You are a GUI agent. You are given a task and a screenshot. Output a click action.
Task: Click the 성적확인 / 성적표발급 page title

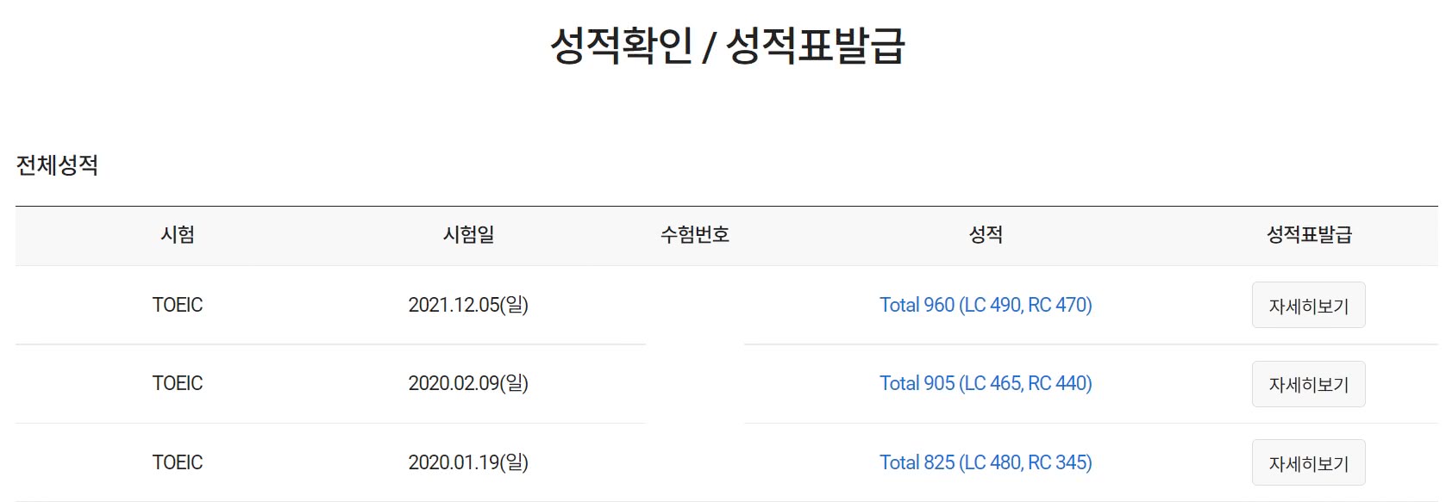728,46
